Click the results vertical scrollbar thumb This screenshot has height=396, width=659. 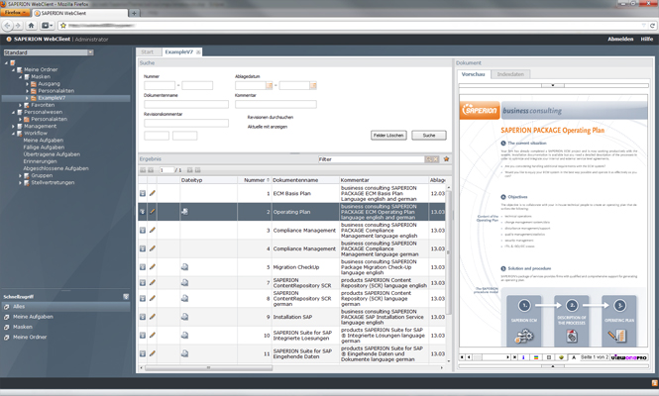pos(448,252)
